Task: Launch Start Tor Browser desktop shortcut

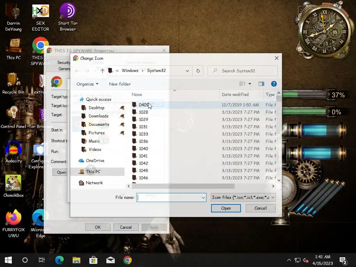Action: coord(68,18)
